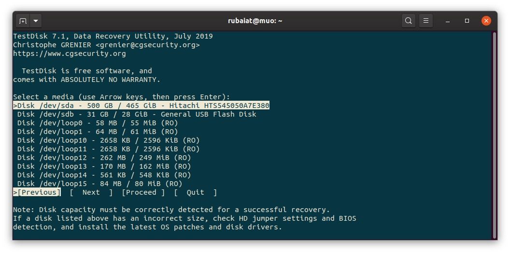This screenshot has height=254, width=510.
Task: Open the new tab dropdown arrow
Action: tap(36, 21)
